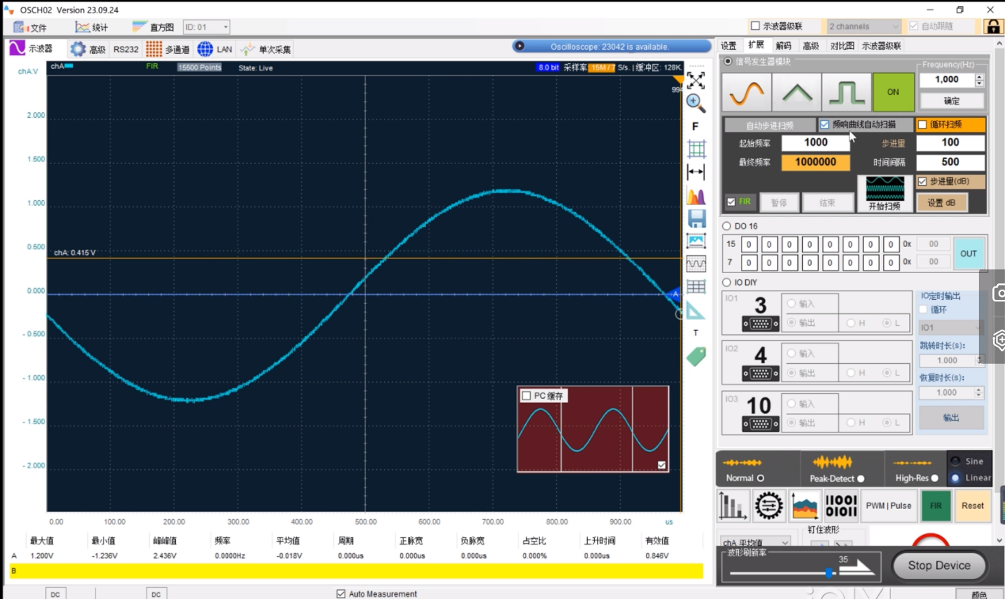Screen dimensions: 1005x599
Task: Open the histogram spectrum icon in side toolbar
Action: 696,195
